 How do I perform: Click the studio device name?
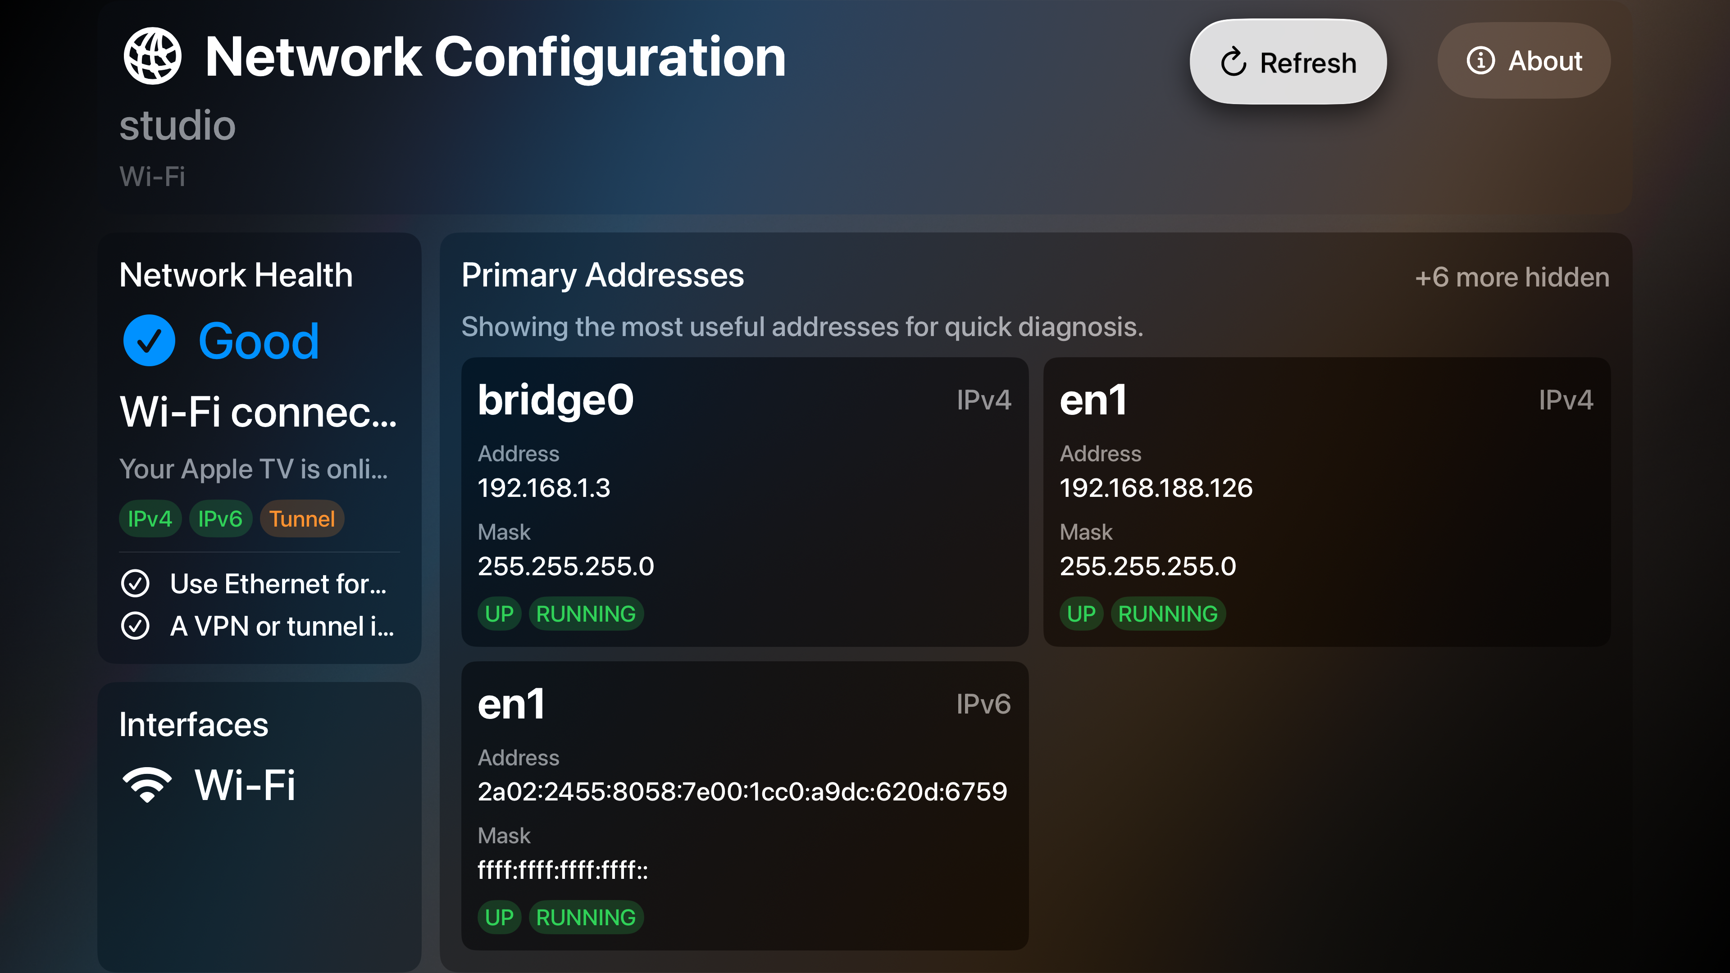tap(178, 126)
